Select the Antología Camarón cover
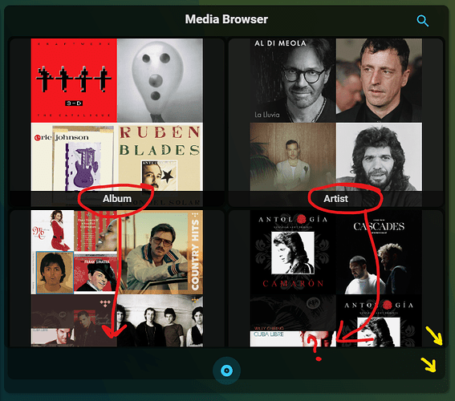This screenshot has height=401, width=455. pyautogui.click(x=293, y=253)
